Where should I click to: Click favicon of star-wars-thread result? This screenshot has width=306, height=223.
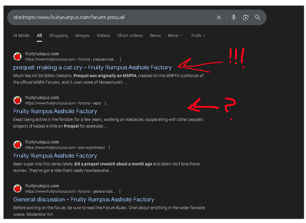click(x=17, y=145)
